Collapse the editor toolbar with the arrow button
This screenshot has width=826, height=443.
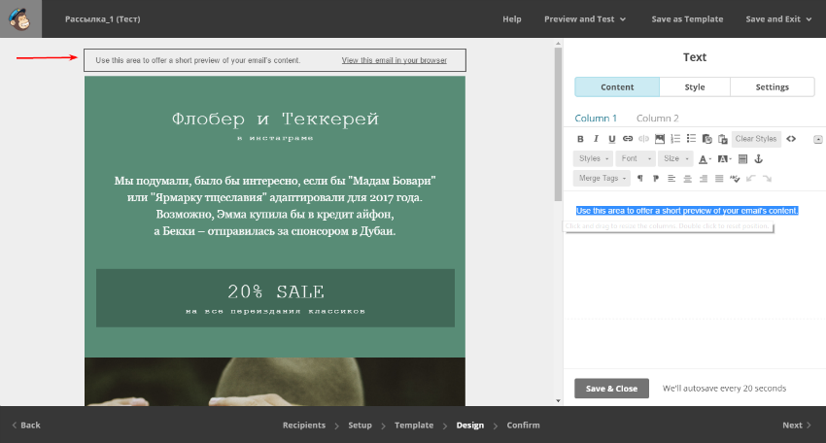(817, 140)
